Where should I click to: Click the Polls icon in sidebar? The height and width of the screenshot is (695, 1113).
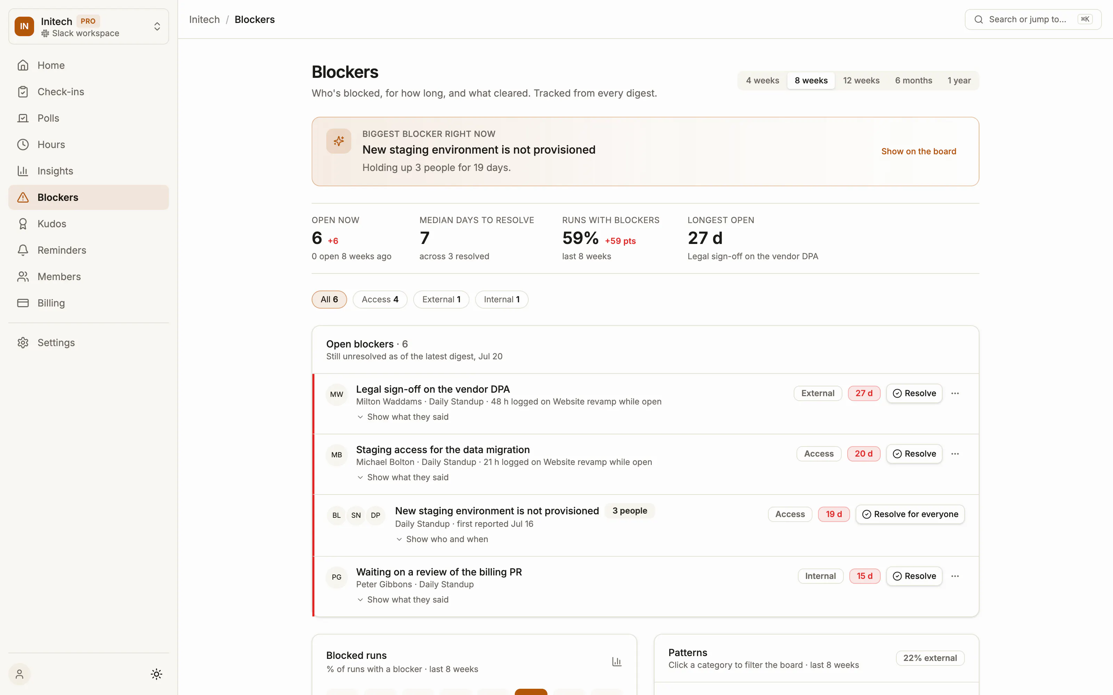point(23,118)
